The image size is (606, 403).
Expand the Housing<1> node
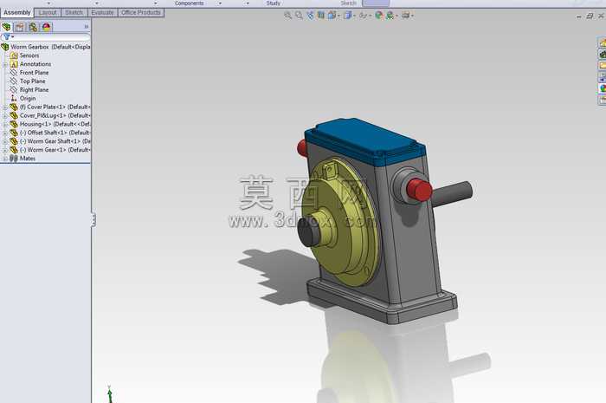[x=5, y=124]
